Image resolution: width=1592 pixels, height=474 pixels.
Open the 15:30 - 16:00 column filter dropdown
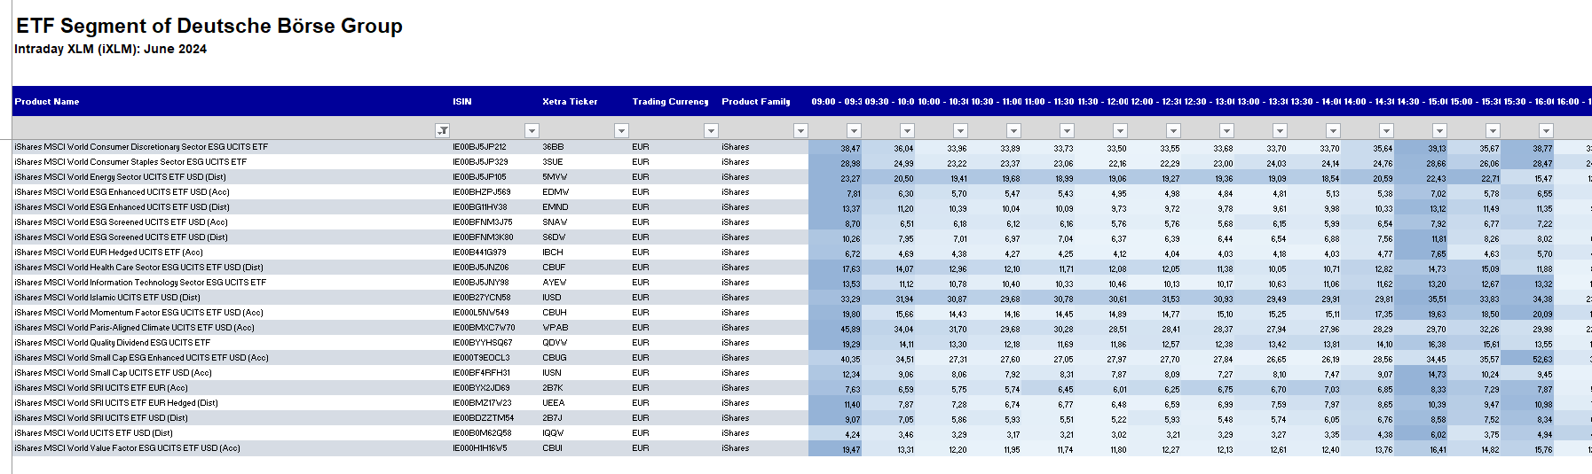click(x=1546, y=130)
